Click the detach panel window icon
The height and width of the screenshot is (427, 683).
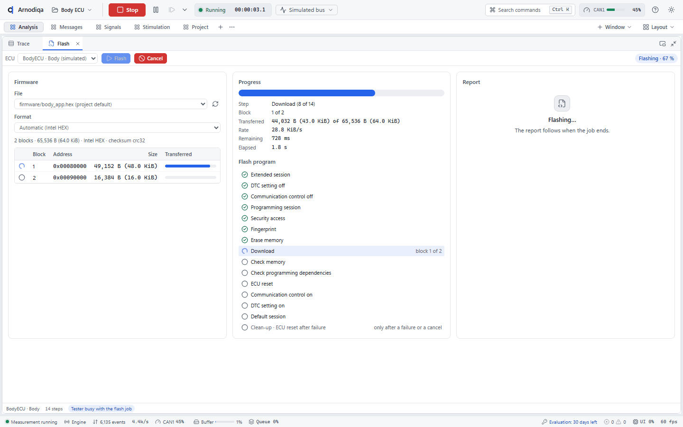coord(663,44)
